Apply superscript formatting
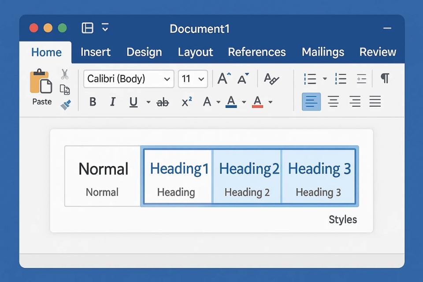423x282 pixels. coord(187,102)
